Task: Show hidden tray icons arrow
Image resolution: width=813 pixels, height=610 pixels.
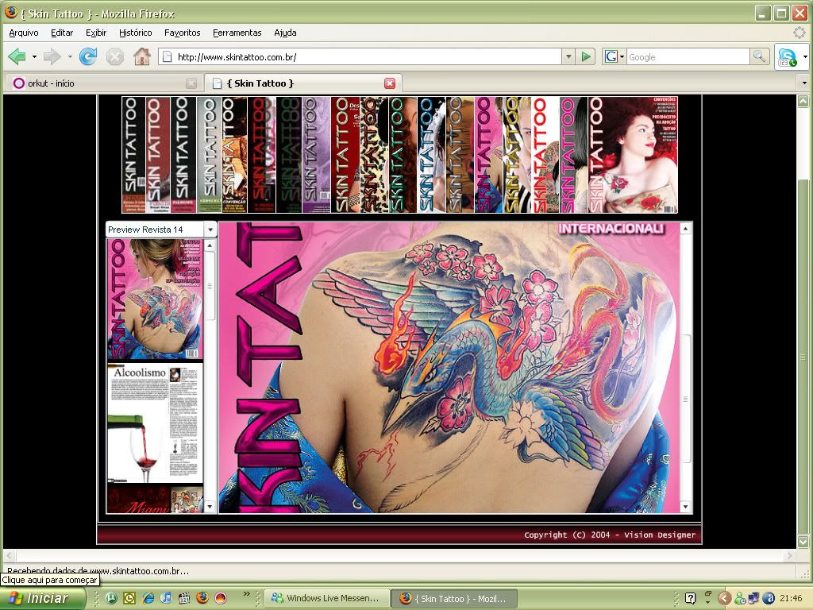Action: (x=724, y=599)
